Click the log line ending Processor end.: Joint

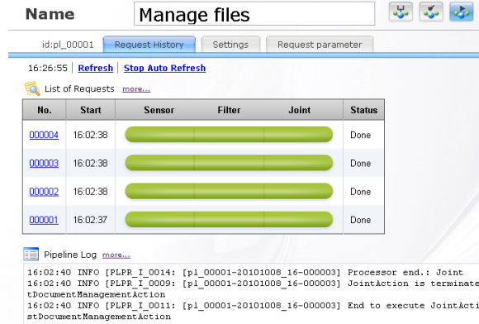[x=245, y=273]
